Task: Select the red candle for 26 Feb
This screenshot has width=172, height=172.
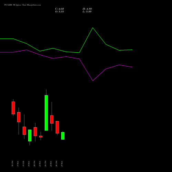Action: pyautogui.click(x=57, y=127)
